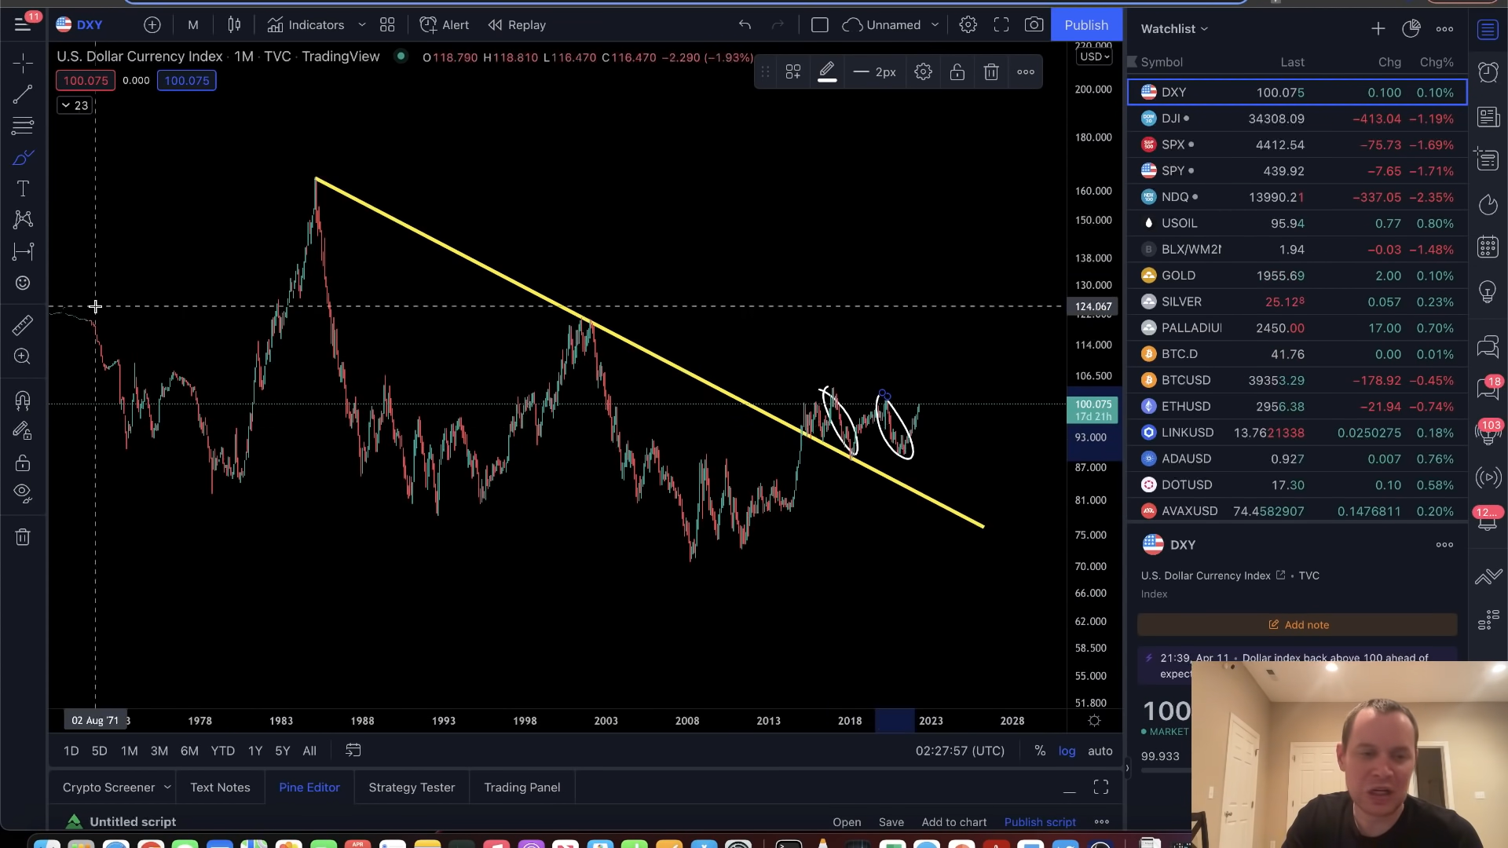The width and height of the screenshot is (1508, 848).
Task: Maximize the bottom panel
Action: coord(1101,788)
